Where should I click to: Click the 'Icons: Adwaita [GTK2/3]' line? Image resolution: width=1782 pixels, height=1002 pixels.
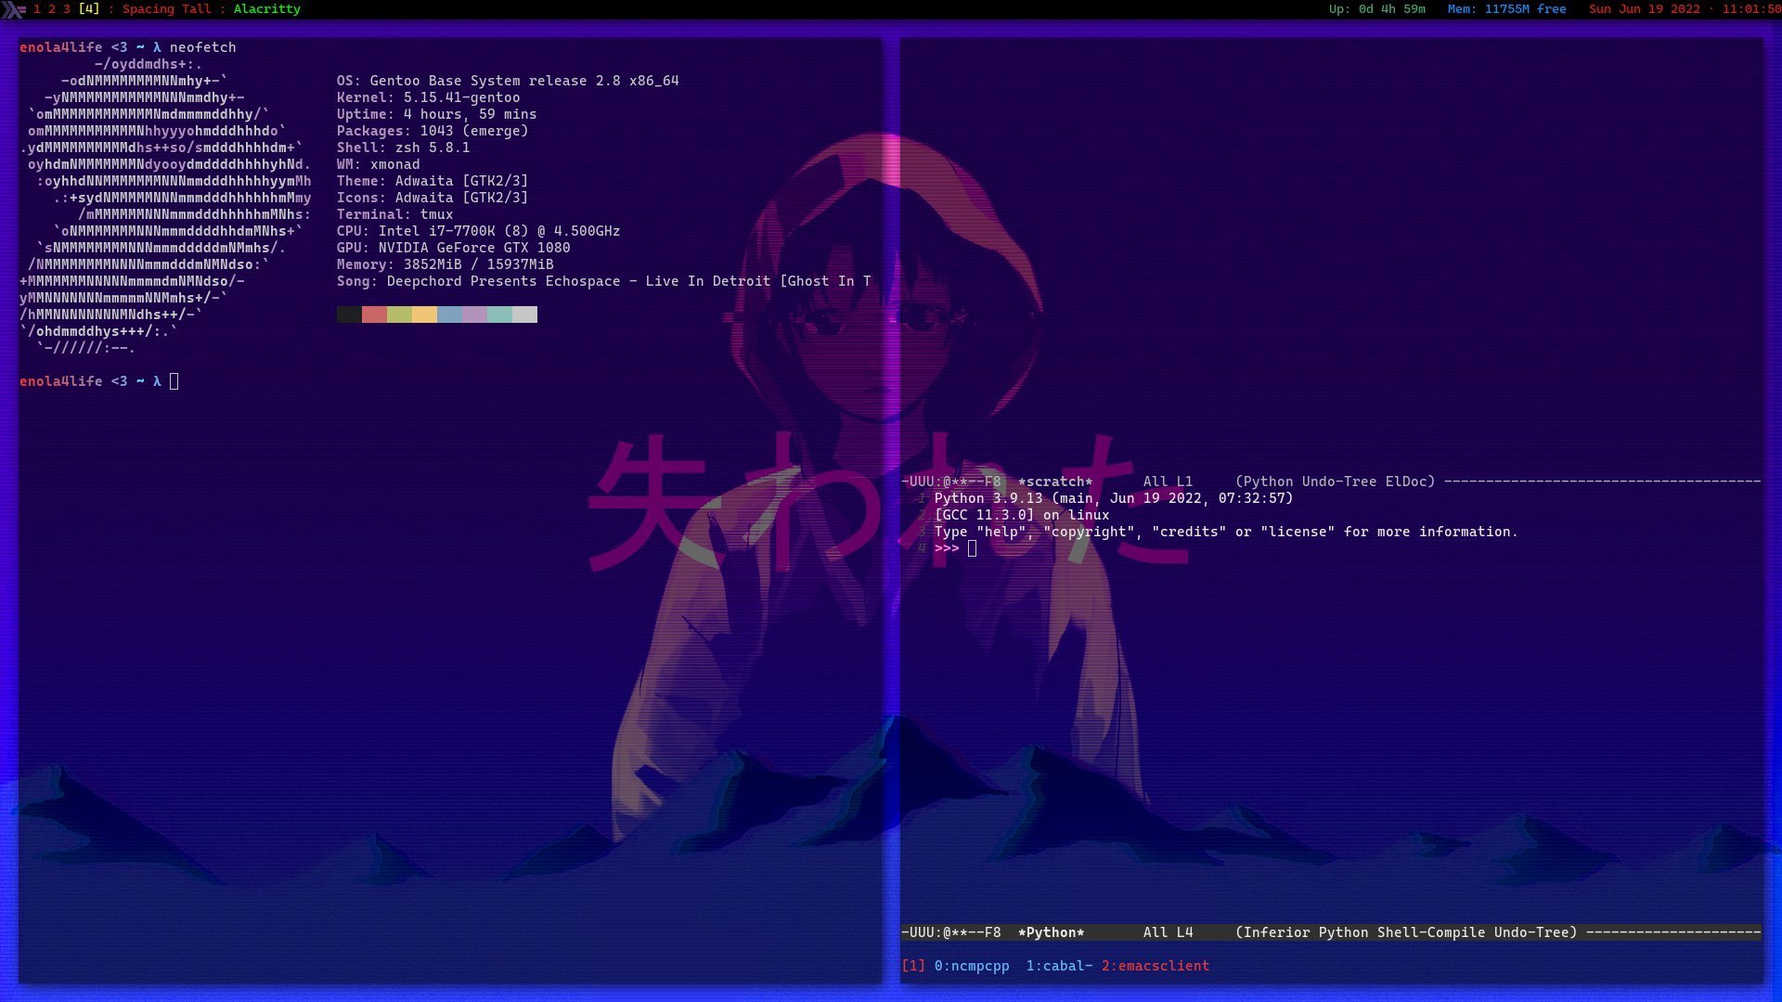pyautogui.click(x=433, y=198)
